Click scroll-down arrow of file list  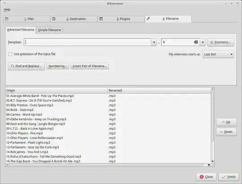(212, 161)
